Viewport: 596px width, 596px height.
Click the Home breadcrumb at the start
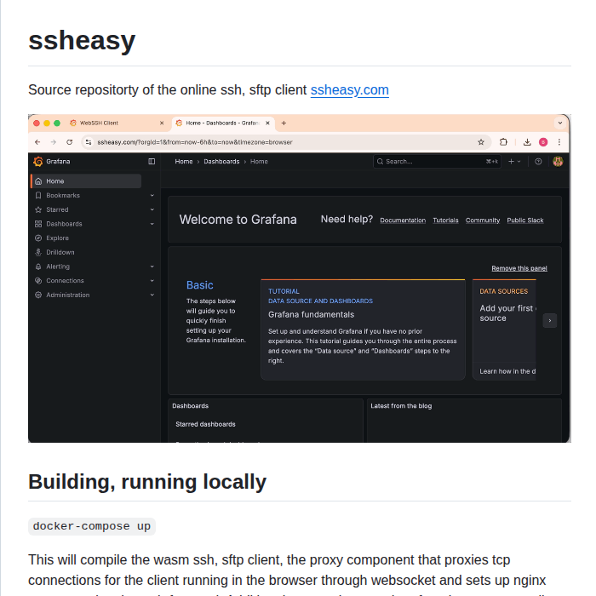(184, 162)
